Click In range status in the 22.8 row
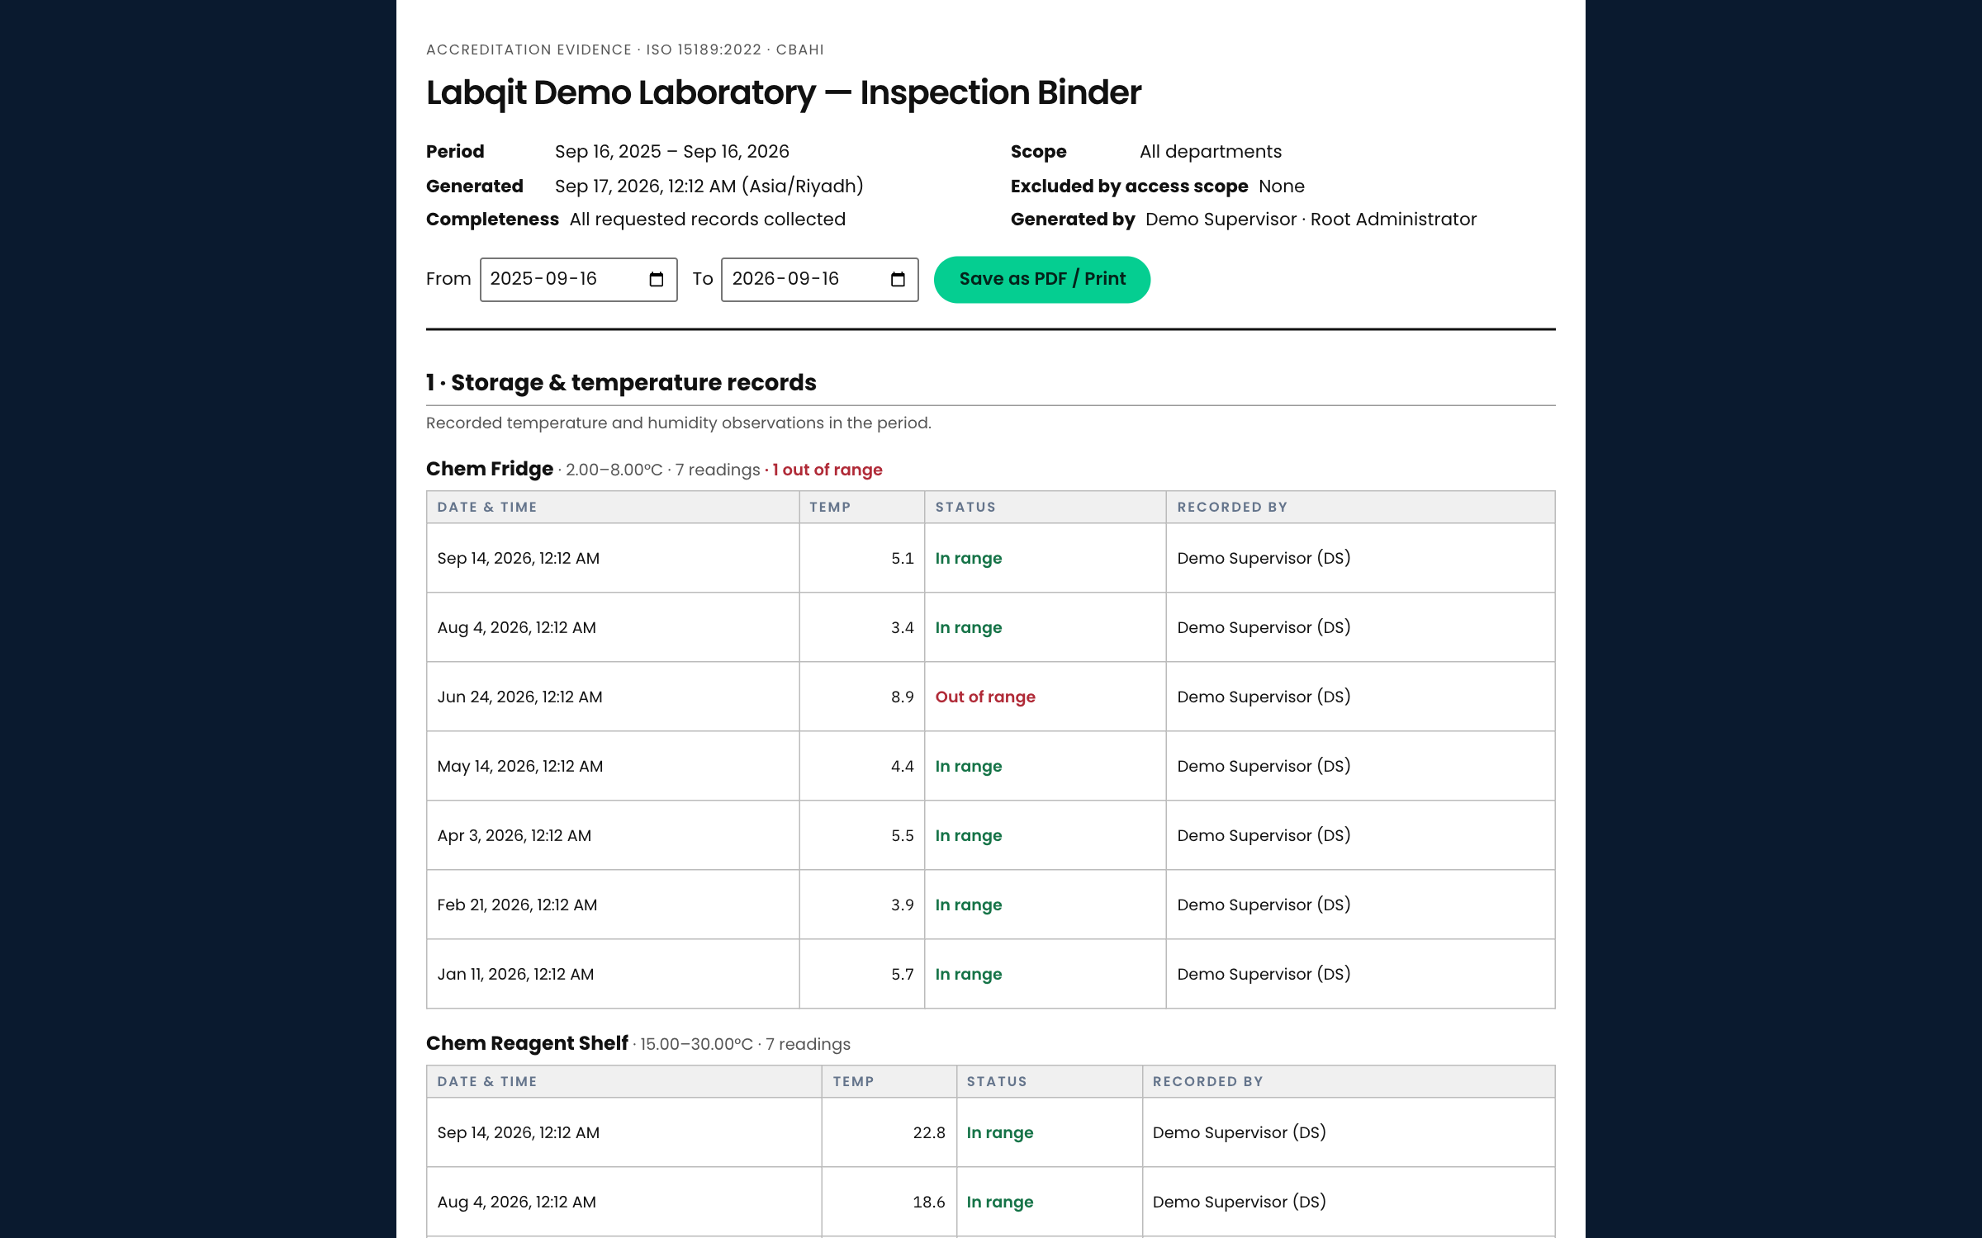The height and width of the screenshot is (1238, 1982). [1000, 1132]
